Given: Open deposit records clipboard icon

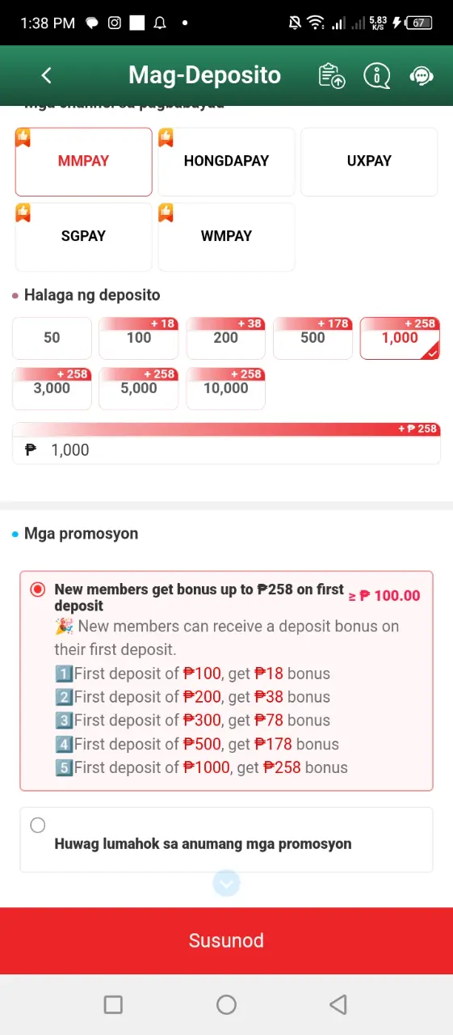Looking at the screenshot, I should point(332,75).
